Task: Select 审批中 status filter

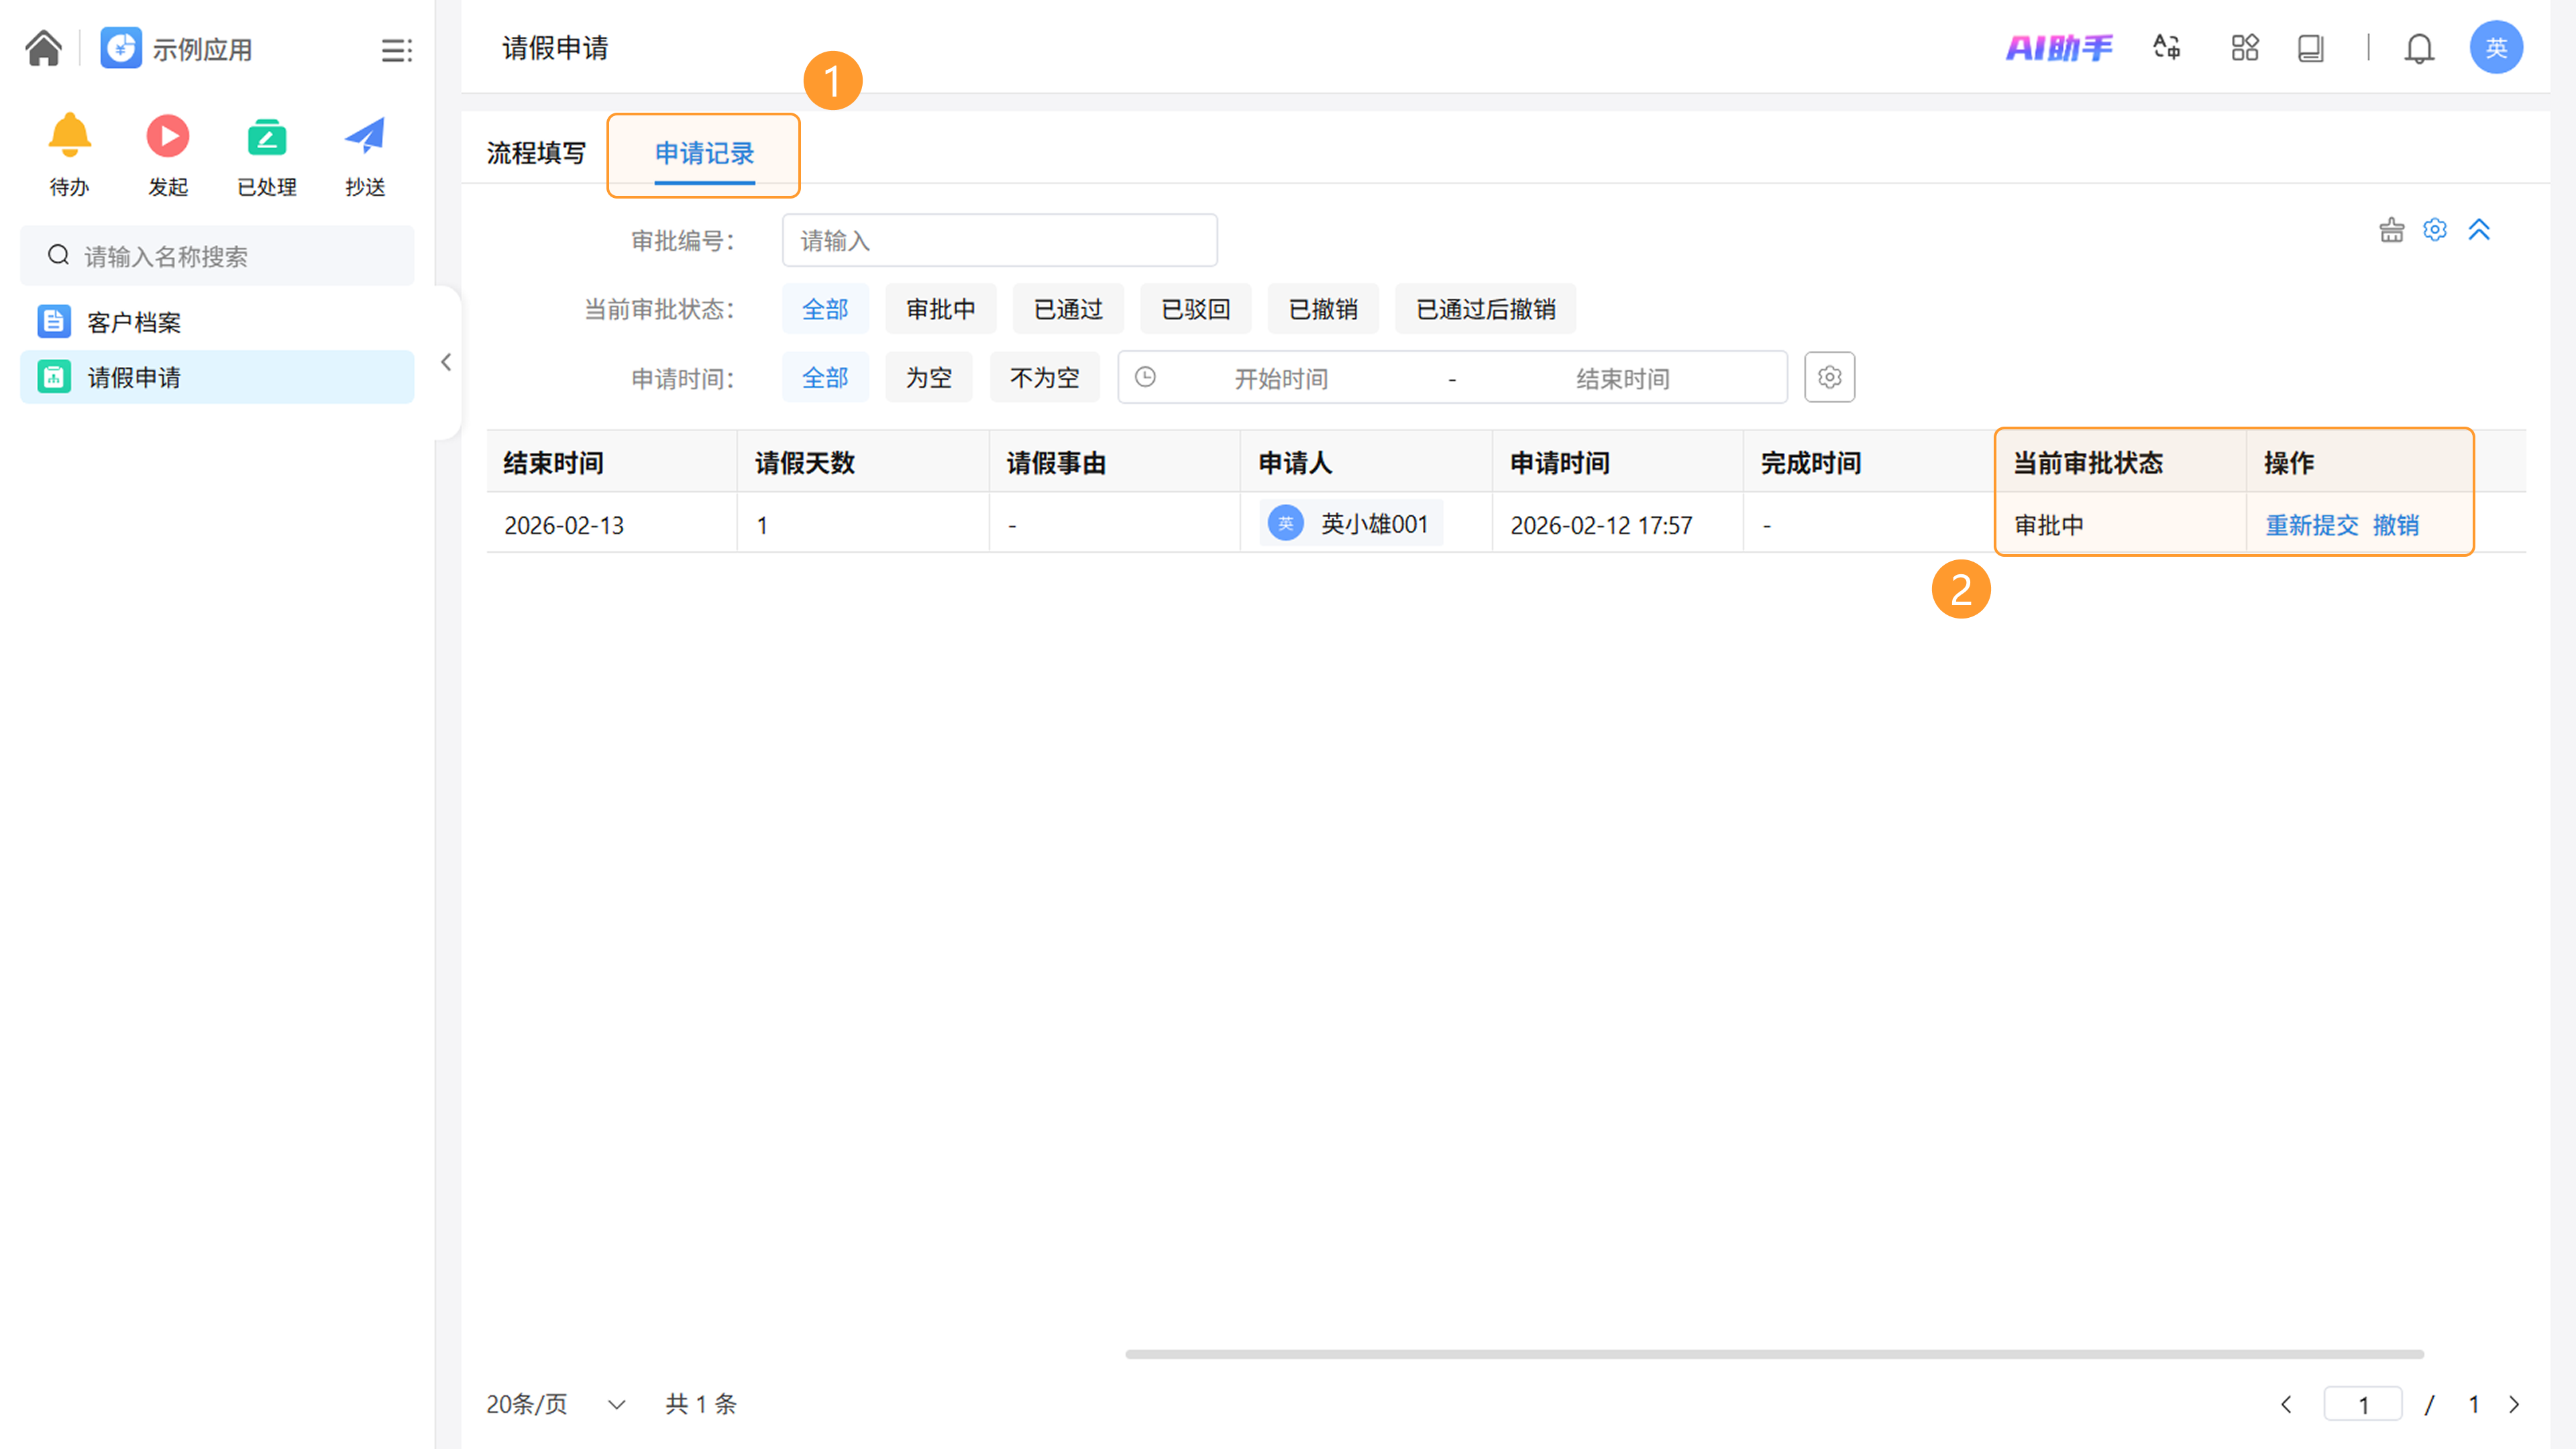Action: click(940, 309)
